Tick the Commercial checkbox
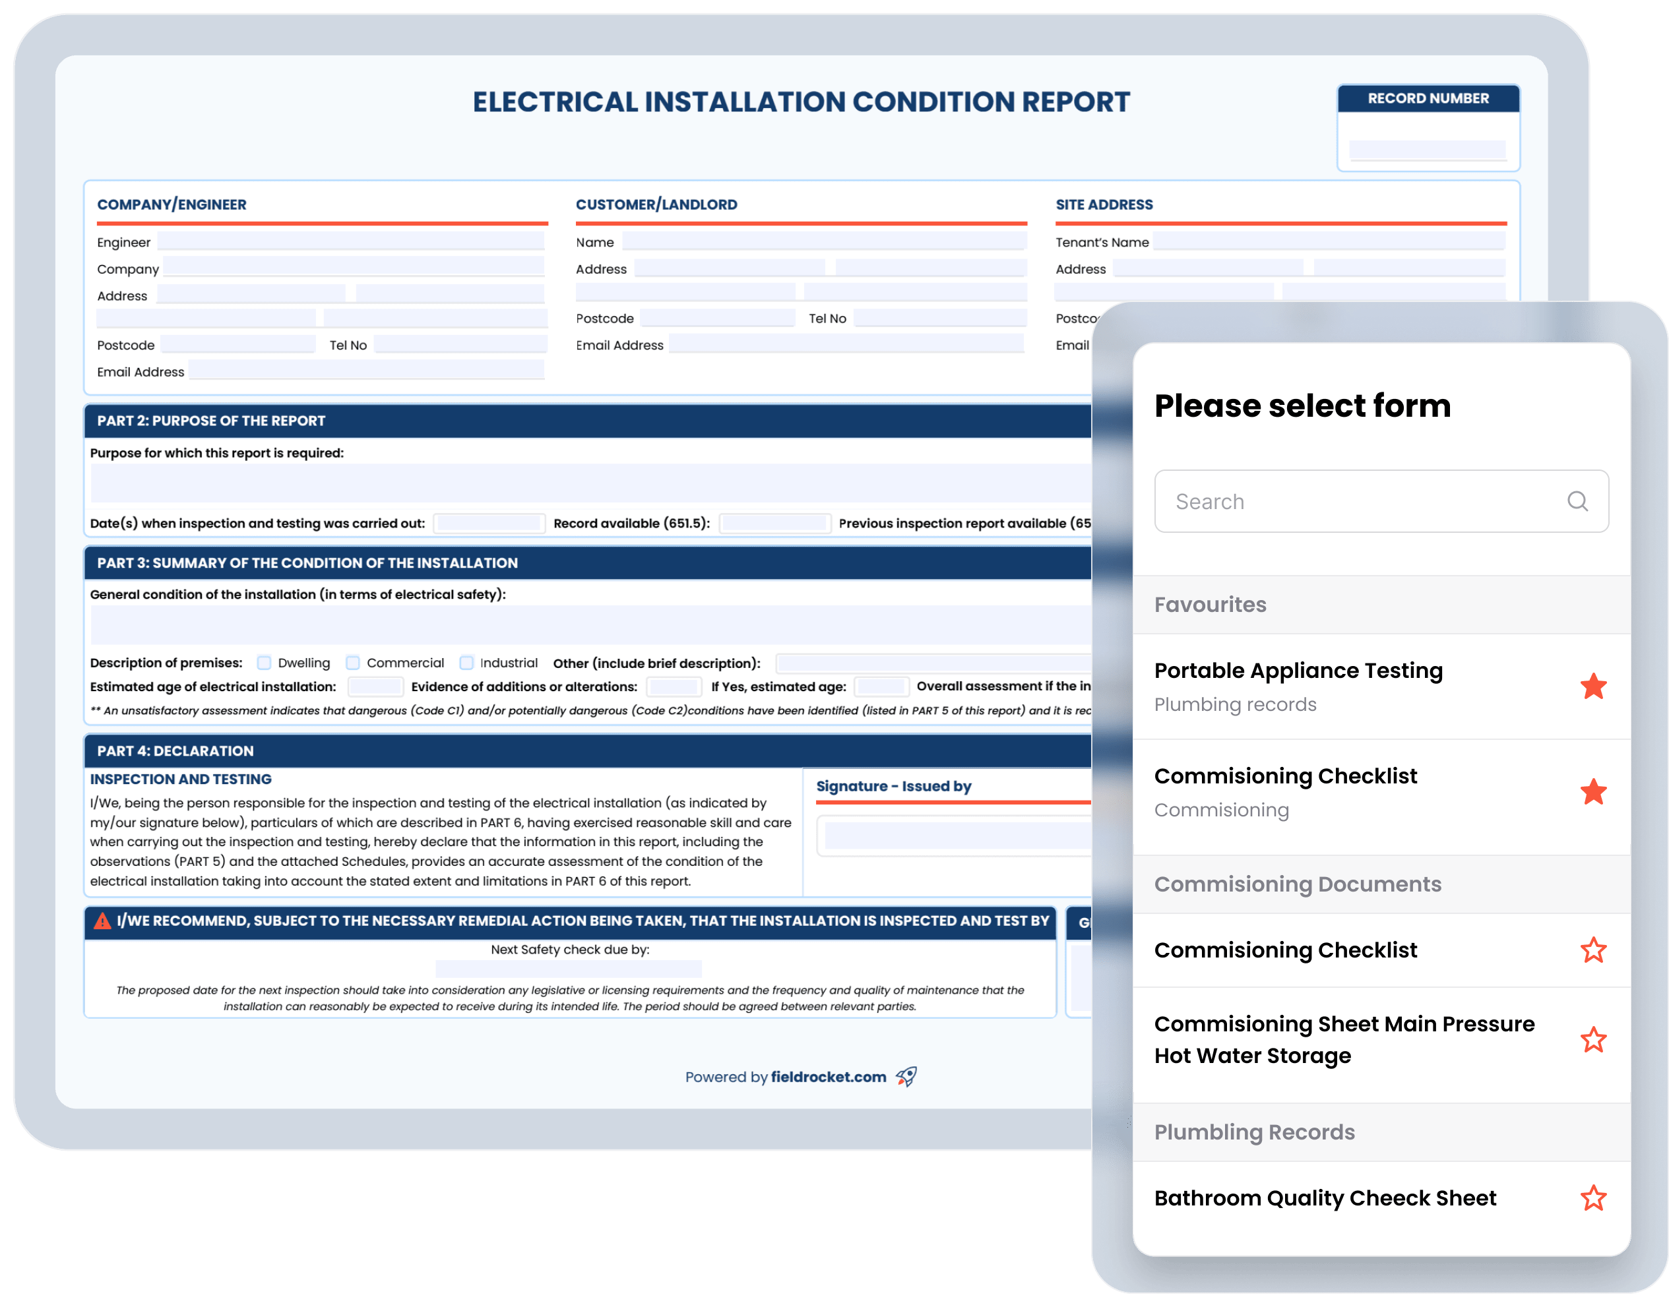The image size is (1669, 1307). [x=352, y=663]
